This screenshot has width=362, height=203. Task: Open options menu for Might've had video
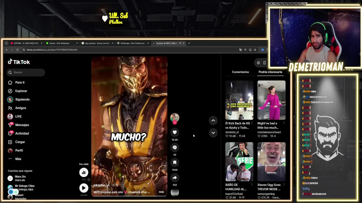tap(284, 123)
